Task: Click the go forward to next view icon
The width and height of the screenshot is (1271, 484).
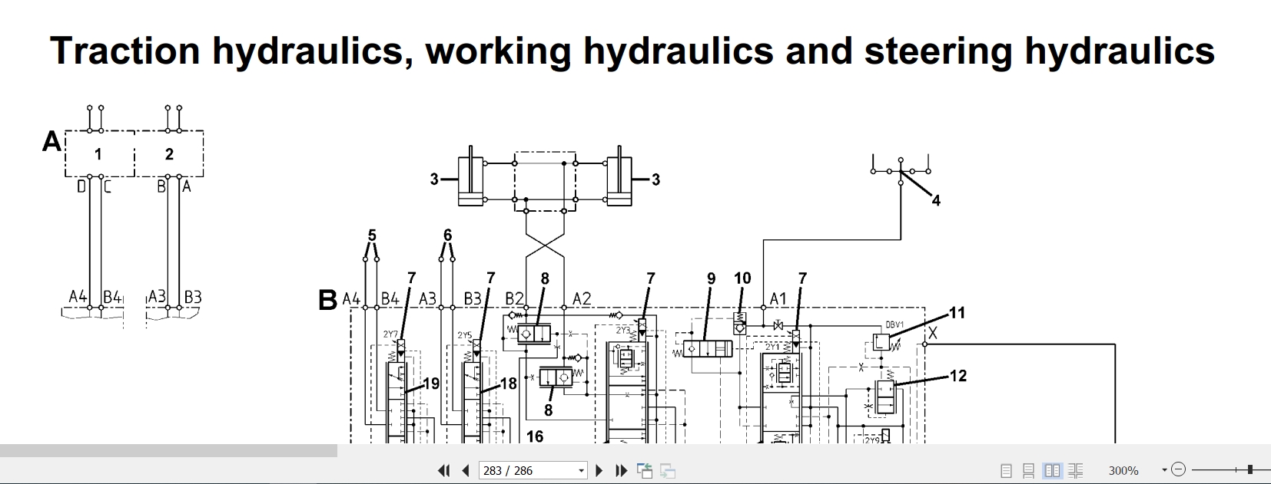Action: pos(668,470)
